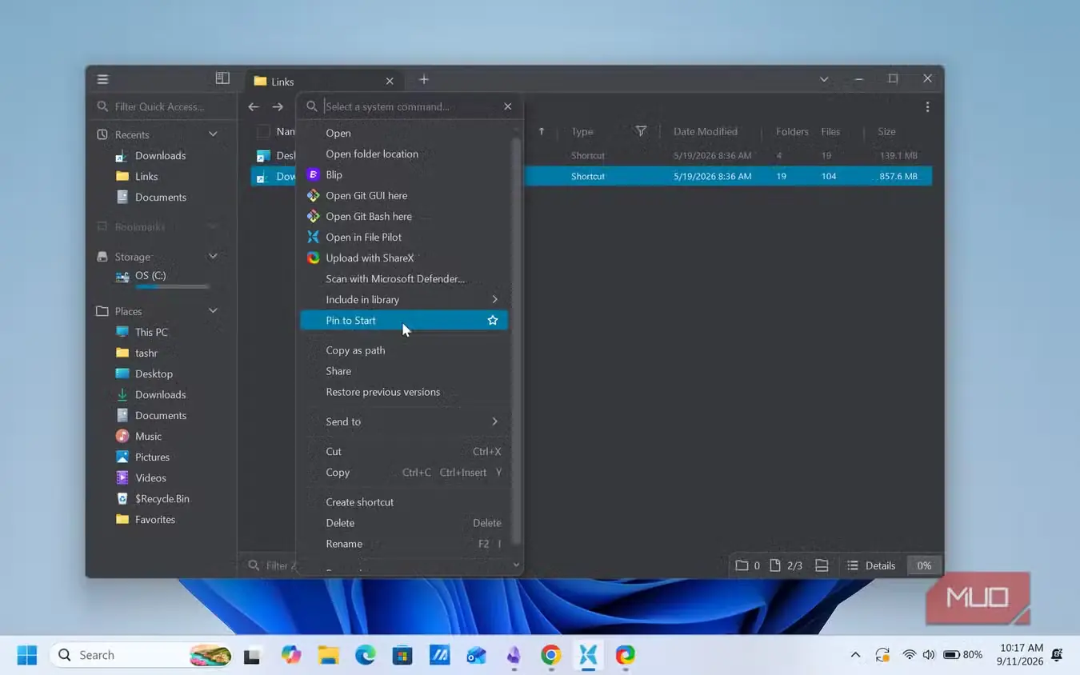The height and width of the screenshot is (675, 1080).
Task: Collapse the Places section
Action: pos(213,311)
